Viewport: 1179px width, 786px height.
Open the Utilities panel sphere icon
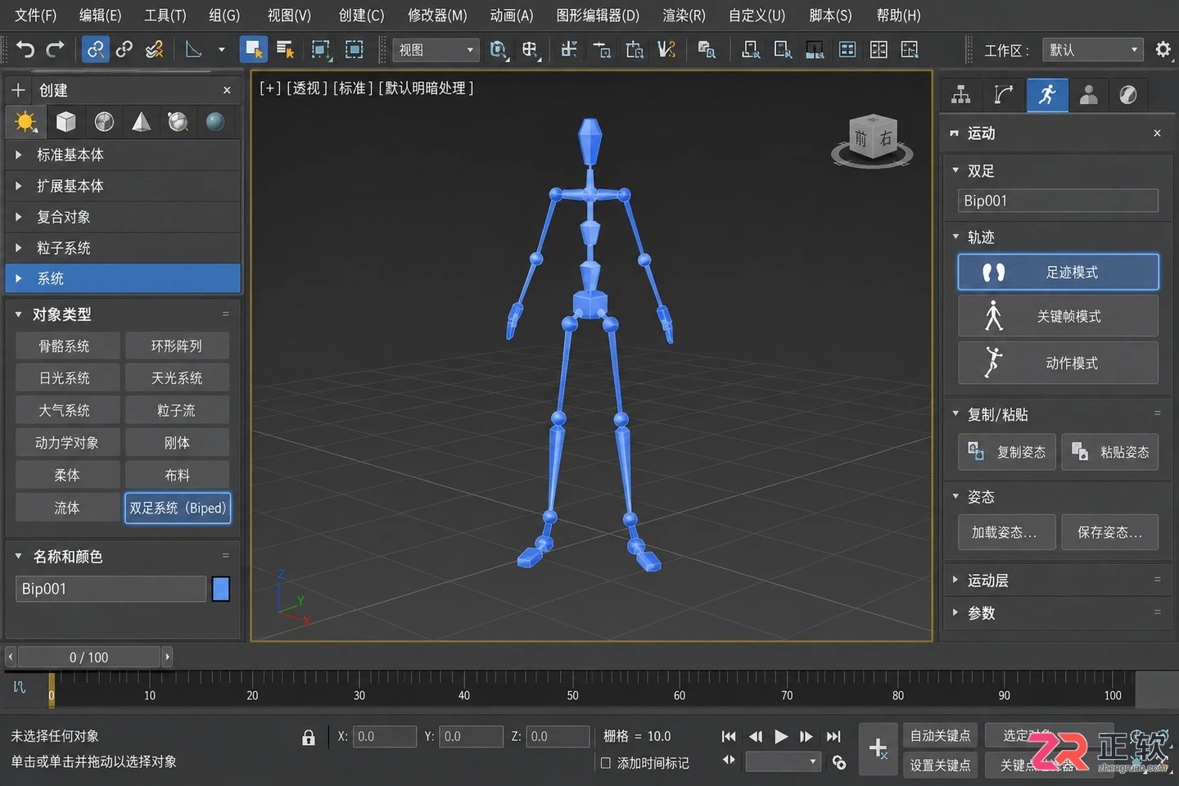[x=1128, y=95]
